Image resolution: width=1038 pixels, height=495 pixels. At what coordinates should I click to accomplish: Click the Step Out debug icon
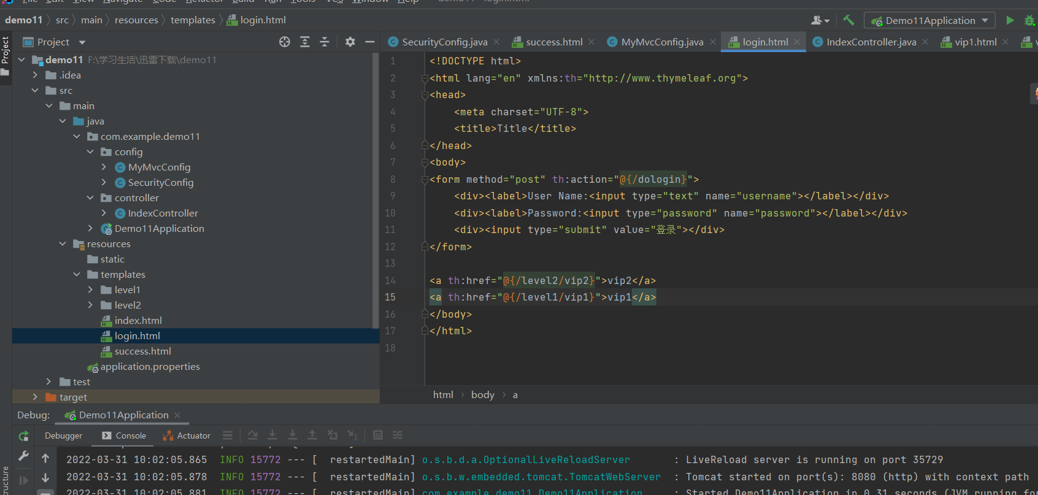(x=312, y=435)
